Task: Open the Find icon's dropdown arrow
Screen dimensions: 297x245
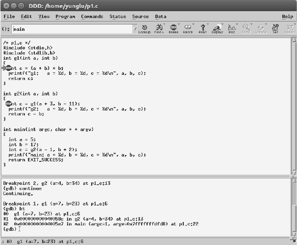Action: (164, 24)
